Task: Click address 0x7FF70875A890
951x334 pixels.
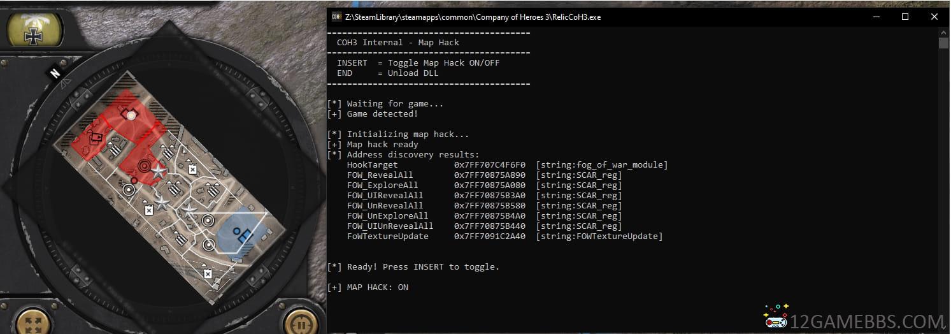Action: 490,175
